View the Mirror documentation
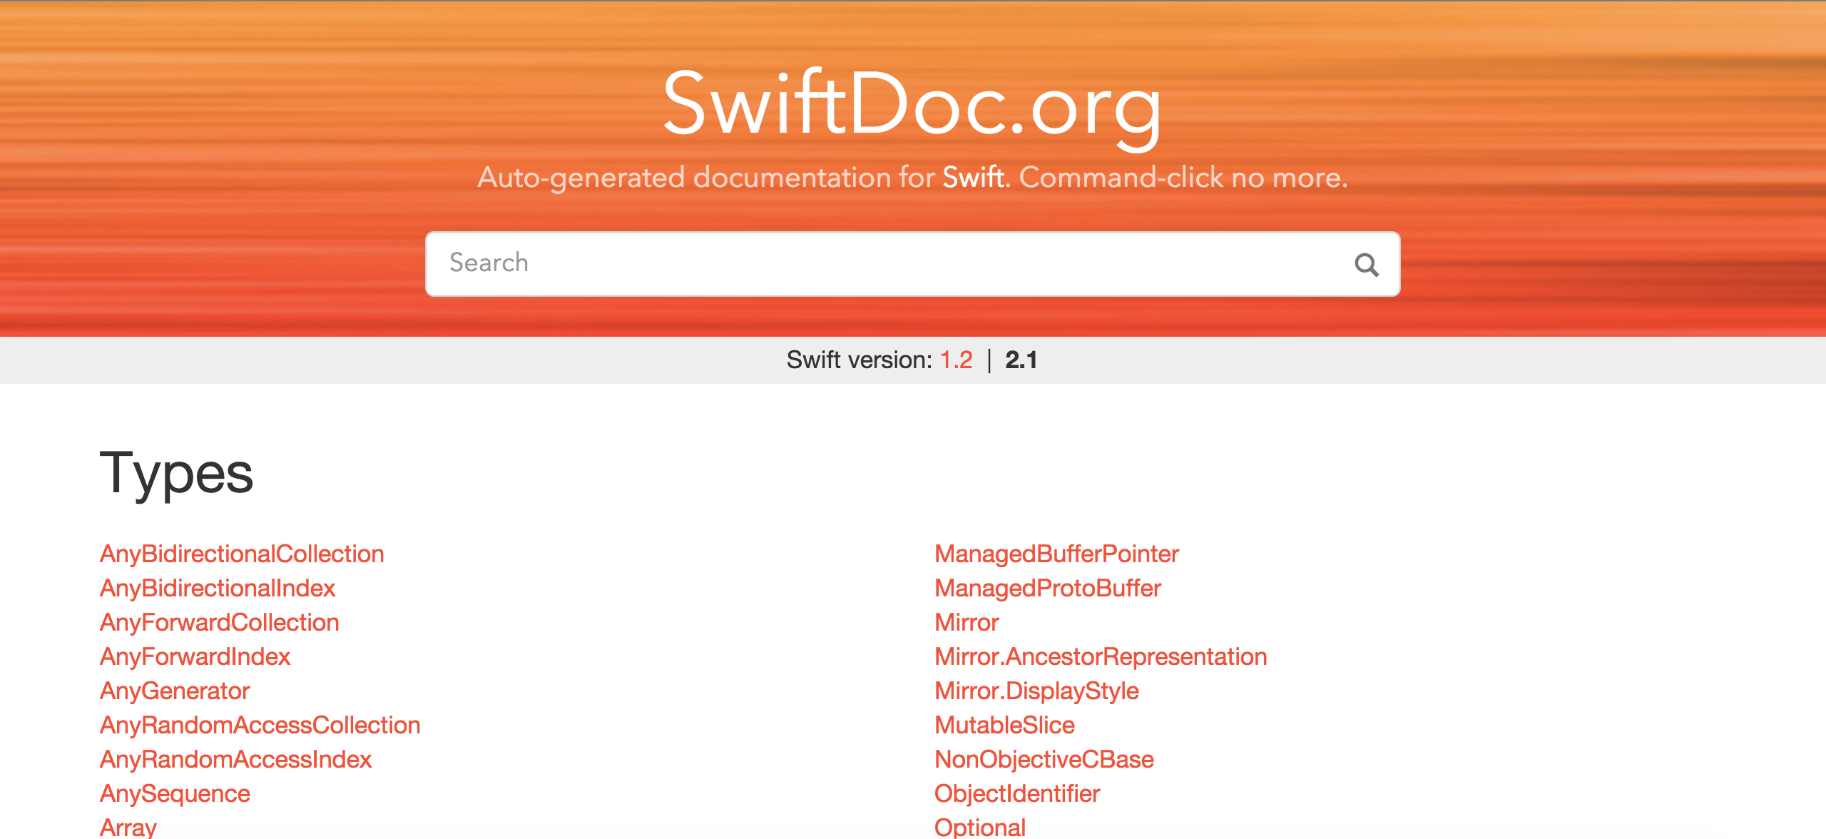Image resolution: width=1826 pixels, height=839 pixels. coord(966,622)
